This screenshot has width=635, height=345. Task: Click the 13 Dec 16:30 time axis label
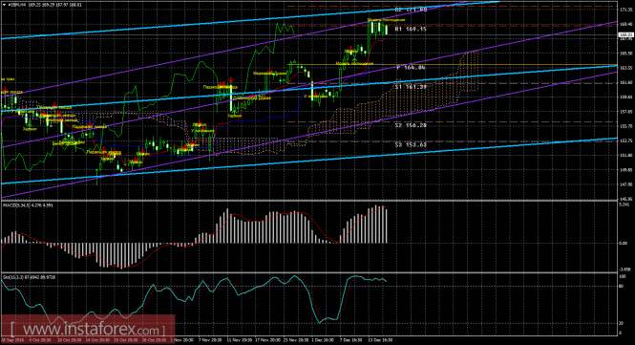380,340
